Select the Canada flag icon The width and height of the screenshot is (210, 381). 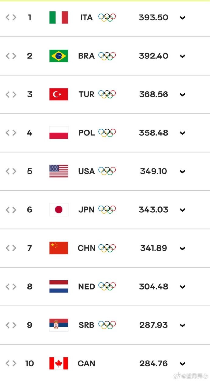pos(59,363)
